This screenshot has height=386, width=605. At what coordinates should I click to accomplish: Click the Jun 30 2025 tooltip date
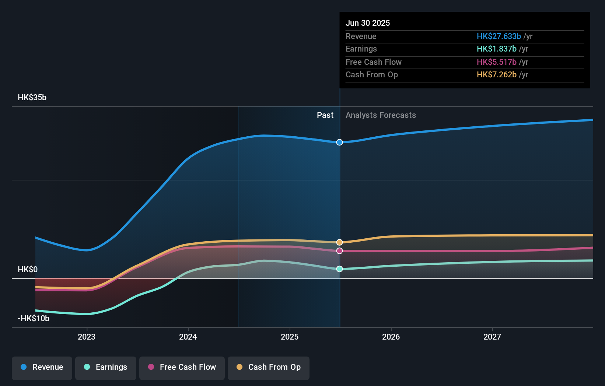pos(368,23)
